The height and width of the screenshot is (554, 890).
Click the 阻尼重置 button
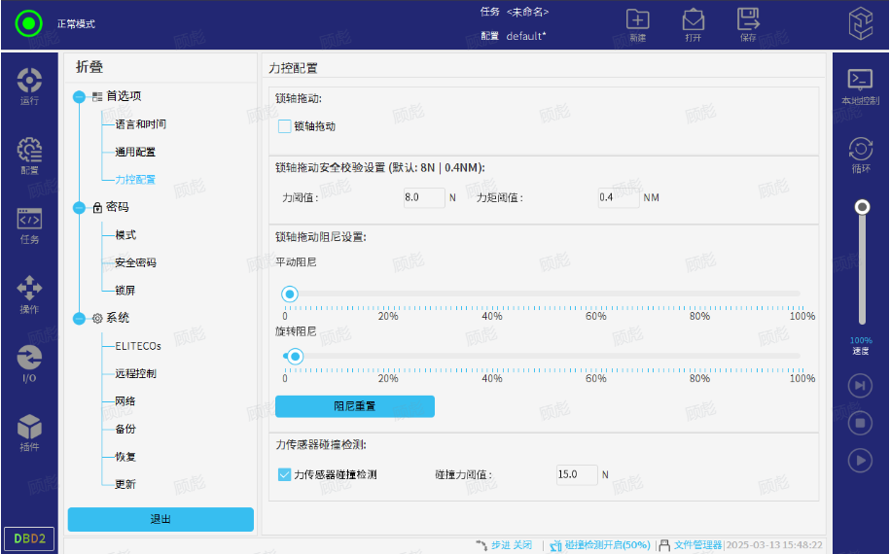click(x=354, y=406)
